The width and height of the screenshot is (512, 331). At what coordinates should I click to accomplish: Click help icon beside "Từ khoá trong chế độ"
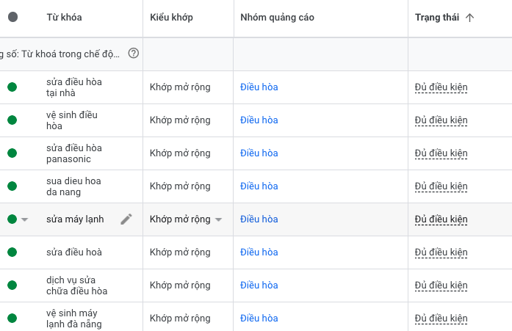tap(133, 53)
